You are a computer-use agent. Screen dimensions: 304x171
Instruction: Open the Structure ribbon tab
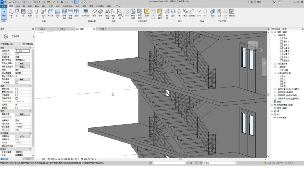point(18,6)
